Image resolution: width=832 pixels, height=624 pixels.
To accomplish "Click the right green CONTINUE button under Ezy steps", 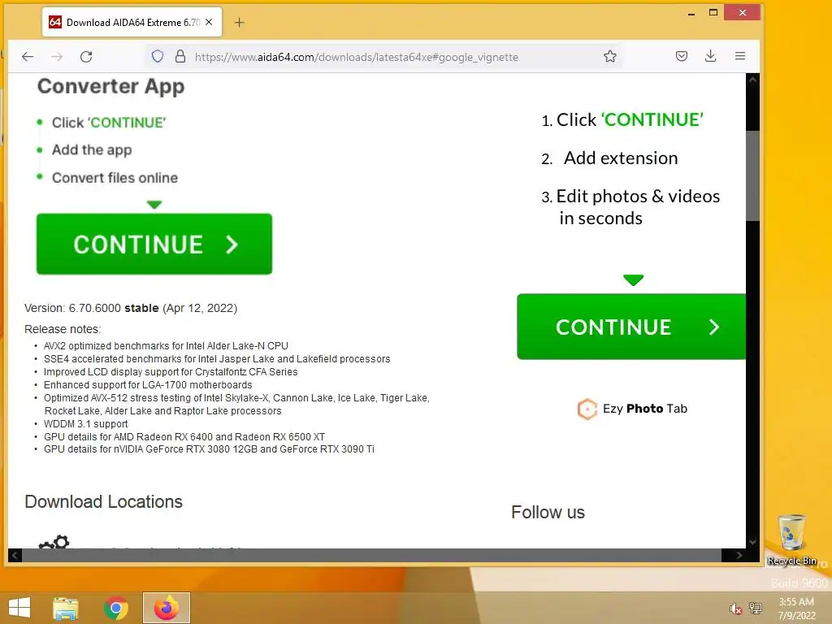I will coord(631,327).
